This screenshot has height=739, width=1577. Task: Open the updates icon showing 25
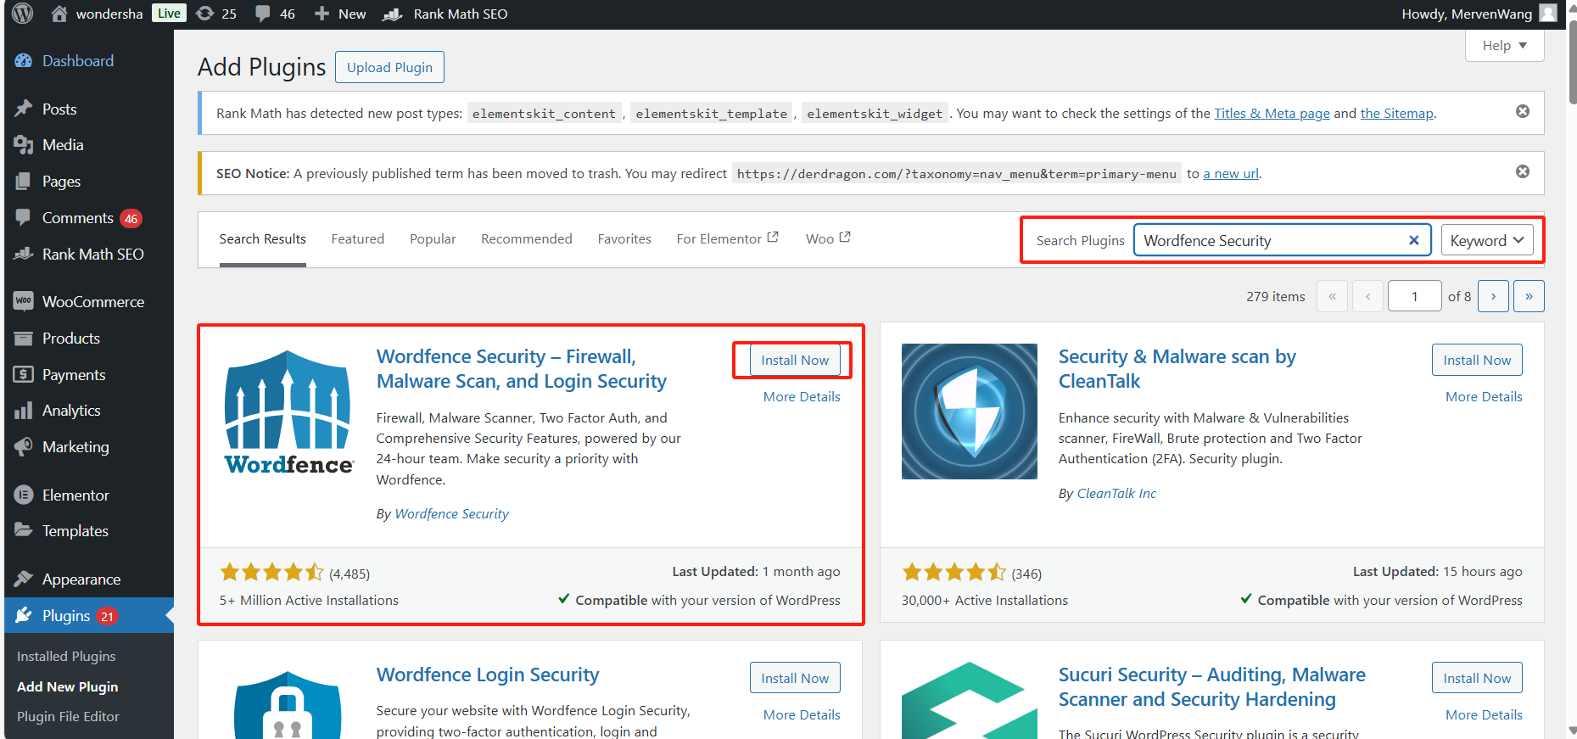tap(204, 14)
